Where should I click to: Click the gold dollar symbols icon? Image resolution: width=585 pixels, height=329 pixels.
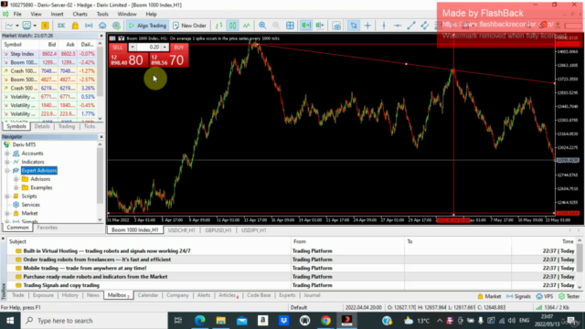click(45, 26)
